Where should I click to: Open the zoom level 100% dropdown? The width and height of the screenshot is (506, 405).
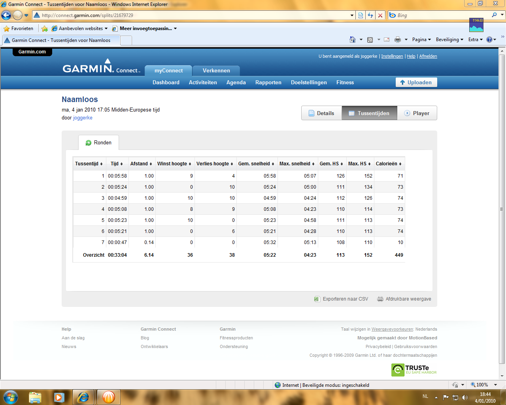(x=495, y=385)
